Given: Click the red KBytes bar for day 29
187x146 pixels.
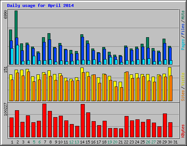Looking at the screenshot, I should tap(165, 126).
